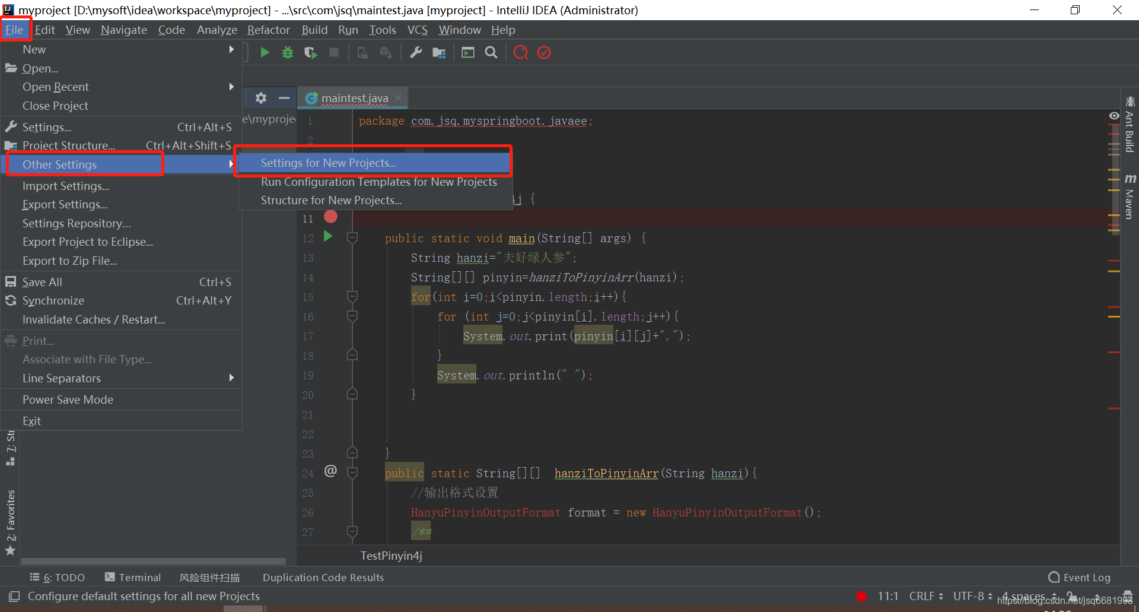Click the TestPinyin4j breadcrumb
Viewport: 1139px width, 612px height.
[391, 556]
